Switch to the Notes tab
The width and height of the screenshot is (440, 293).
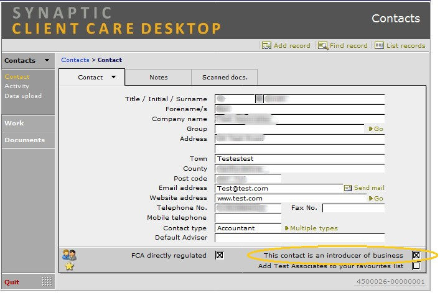158,77
